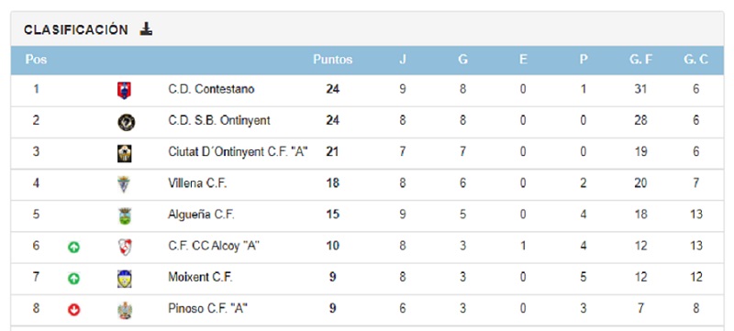Click C.F. CC Alcoy "A" crest

pyautogui.click(x=125, y=247)
